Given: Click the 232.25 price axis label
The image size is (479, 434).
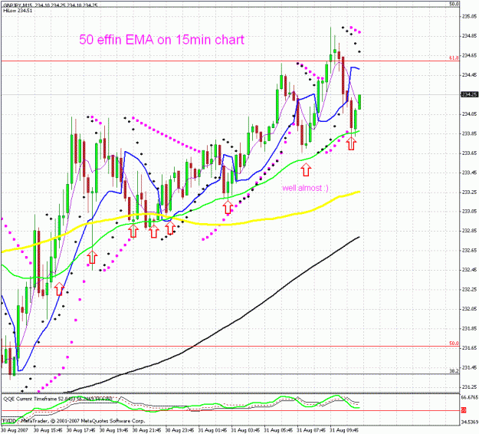Looking at the screenshot, I should 470,290.
